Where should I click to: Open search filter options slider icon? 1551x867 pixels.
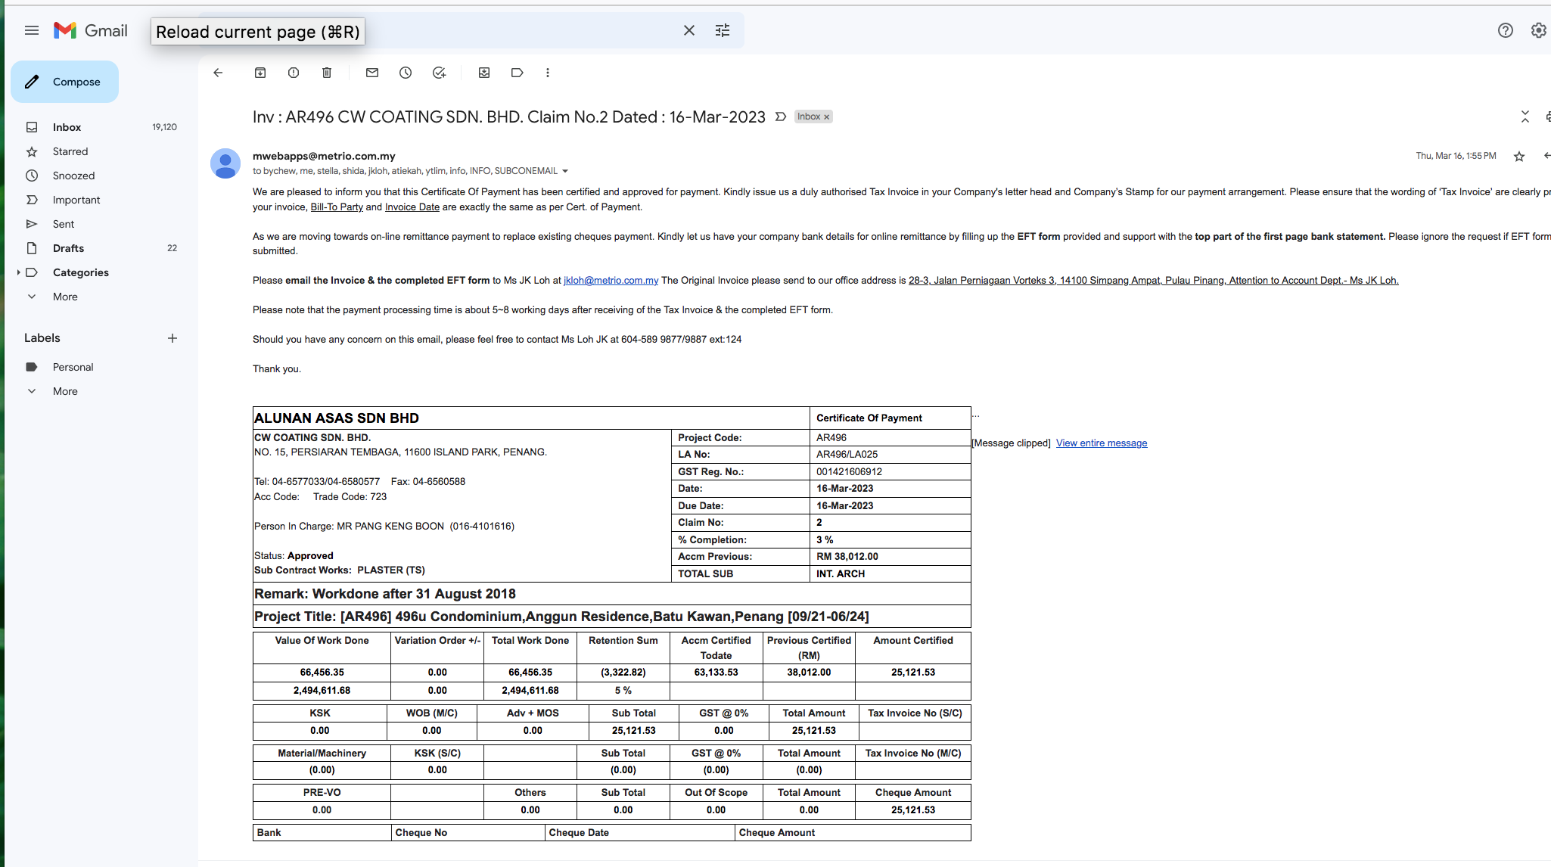(x=723, y=30)
